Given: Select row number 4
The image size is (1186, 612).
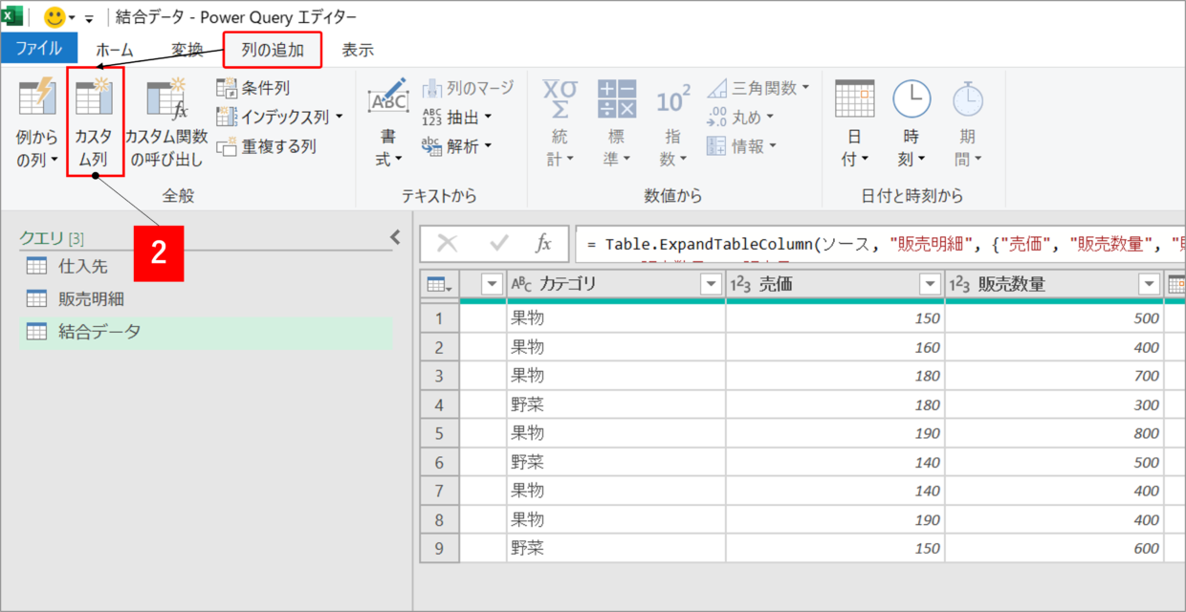Looking at the screenshot, I should click(x=440, y=404).
